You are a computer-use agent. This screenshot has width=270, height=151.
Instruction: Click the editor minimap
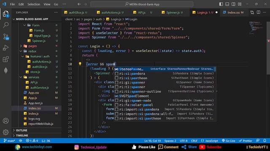(256, 28)
